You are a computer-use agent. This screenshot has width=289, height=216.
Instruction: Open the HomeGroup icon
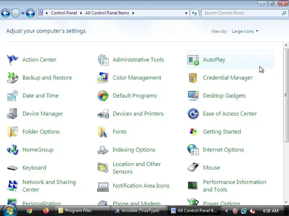12,150
